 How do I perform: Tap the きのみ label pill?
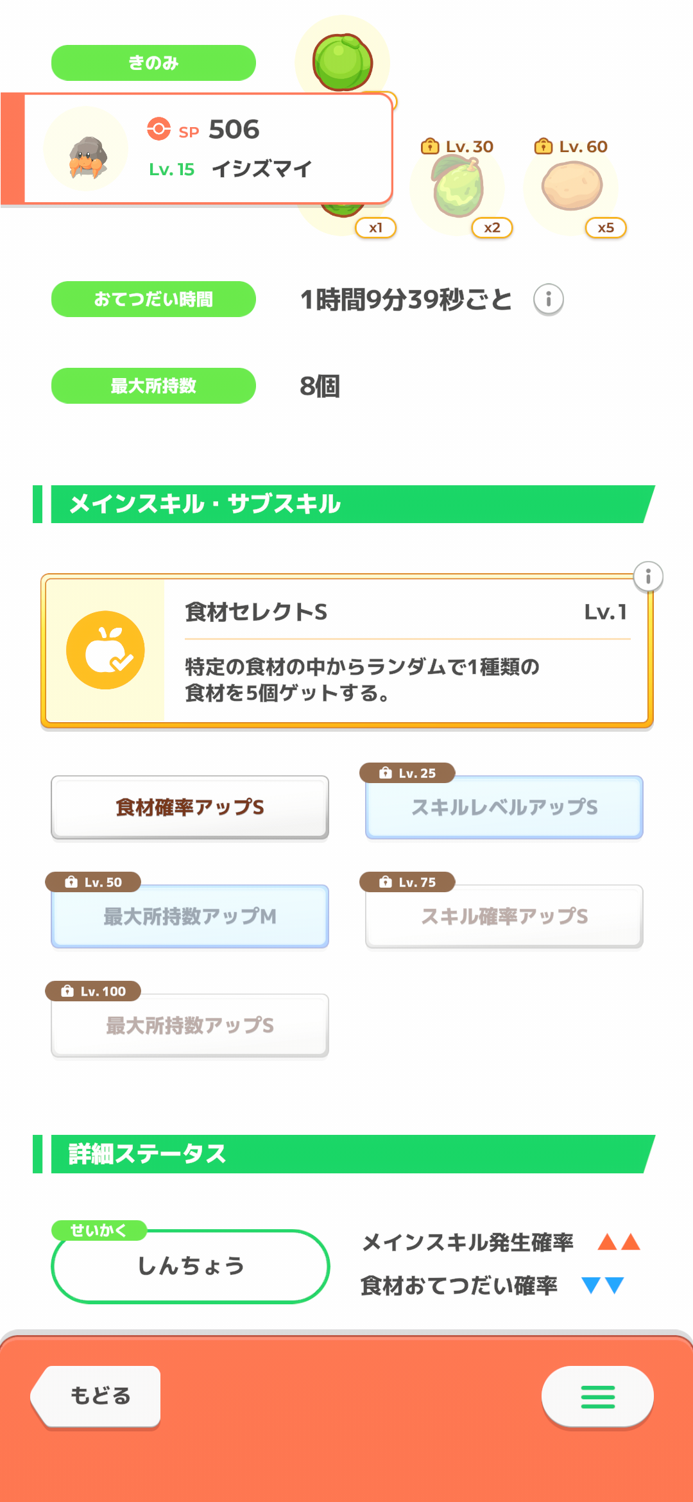[x=153, y=63]
